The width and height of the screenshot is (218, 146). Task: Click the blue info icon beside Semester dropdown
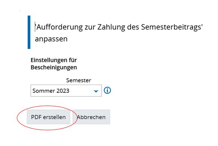tap(108, 91)
